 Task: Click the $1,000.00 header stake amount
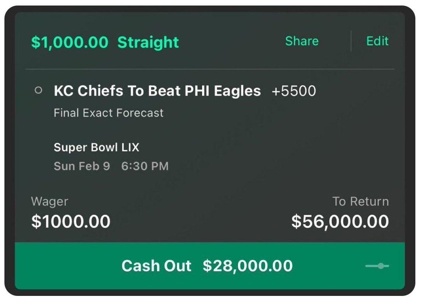pyautogui.click(x=70, y=42)
